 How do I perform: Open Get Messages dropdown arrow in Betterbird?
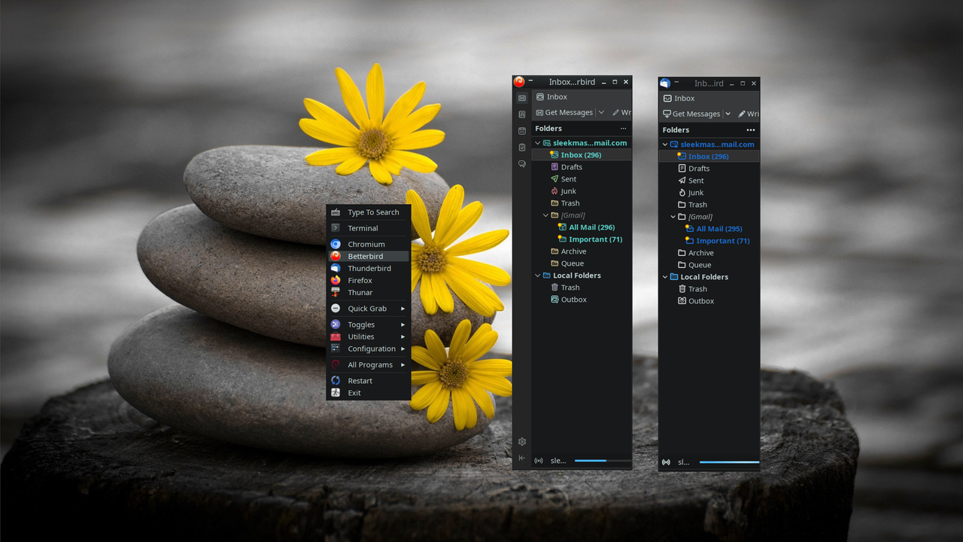(601, 113)
